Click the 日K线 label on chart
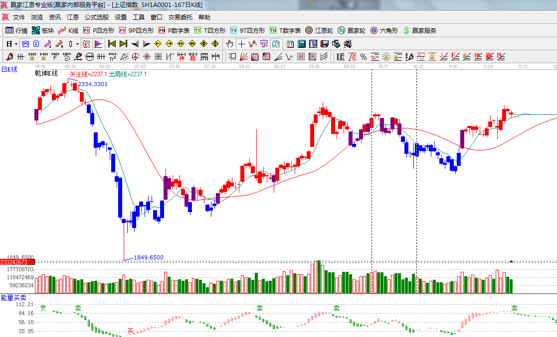Image resolution: width=557 pixels, height=337 pixels. pos(9,69)
